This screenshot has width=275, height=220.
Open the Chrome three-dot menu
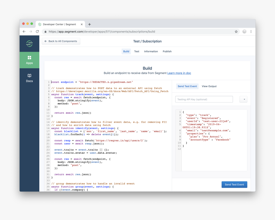pos(251,32)
